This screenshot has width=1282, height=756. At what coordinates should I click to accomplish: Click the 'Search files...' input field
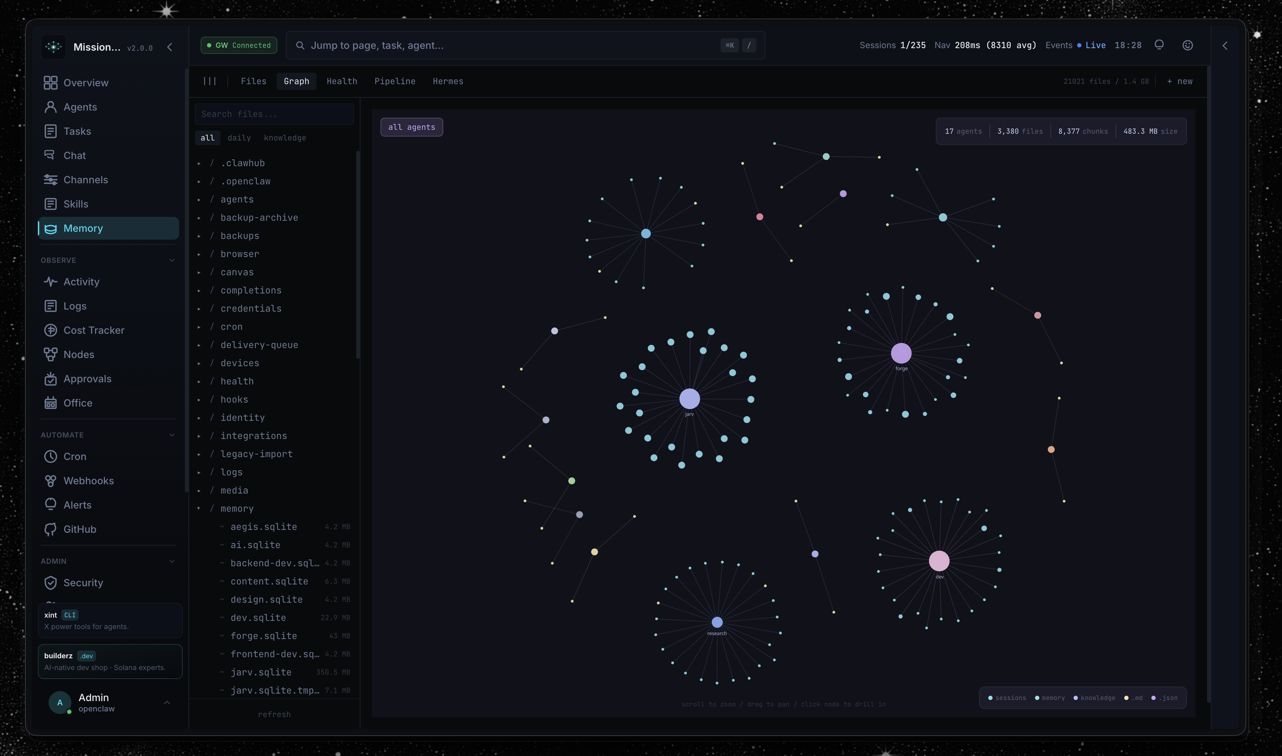tap(274, 114)
